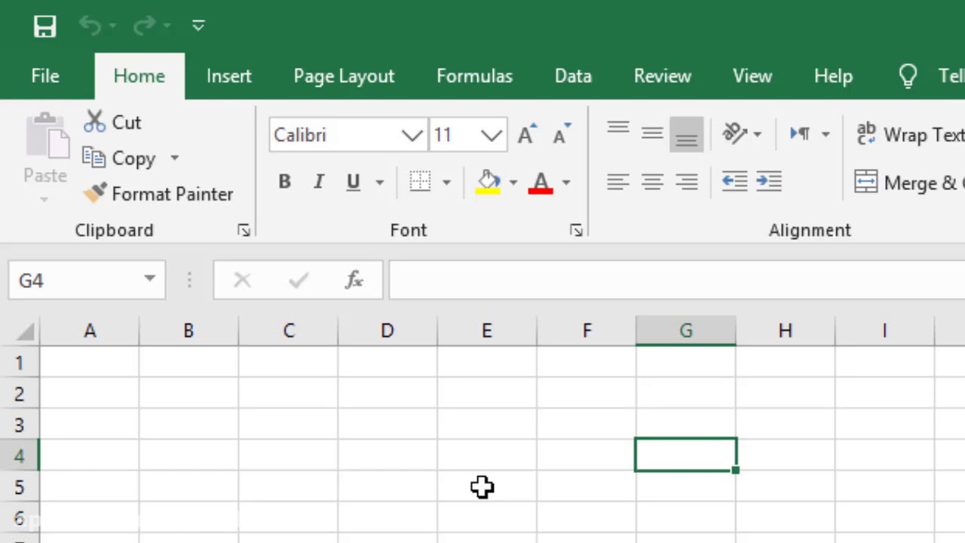Open Clipboard pane dialog launcher
The image size is (965, 543).
(x=244, y=231)
